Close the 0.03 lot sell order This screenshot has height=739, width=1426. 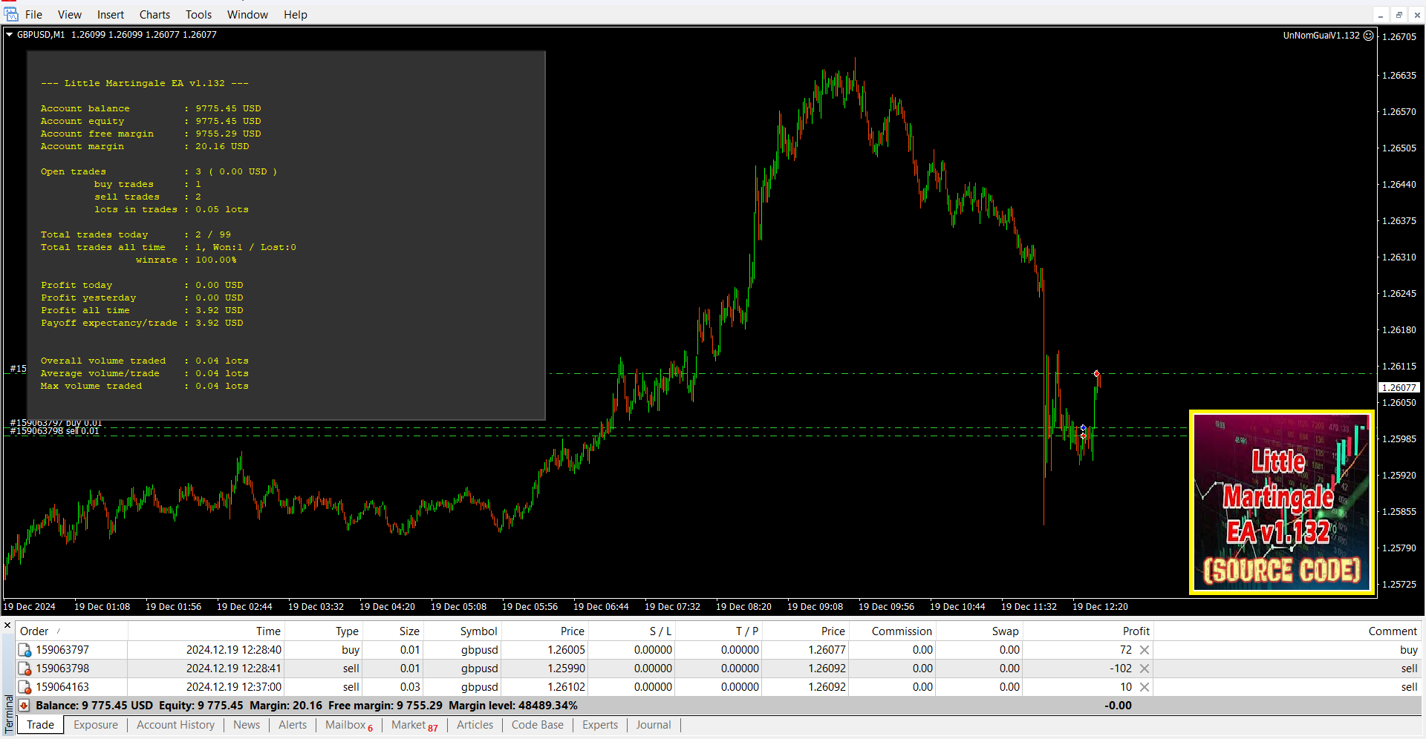pyautogui.click(x=1145, y=687)
